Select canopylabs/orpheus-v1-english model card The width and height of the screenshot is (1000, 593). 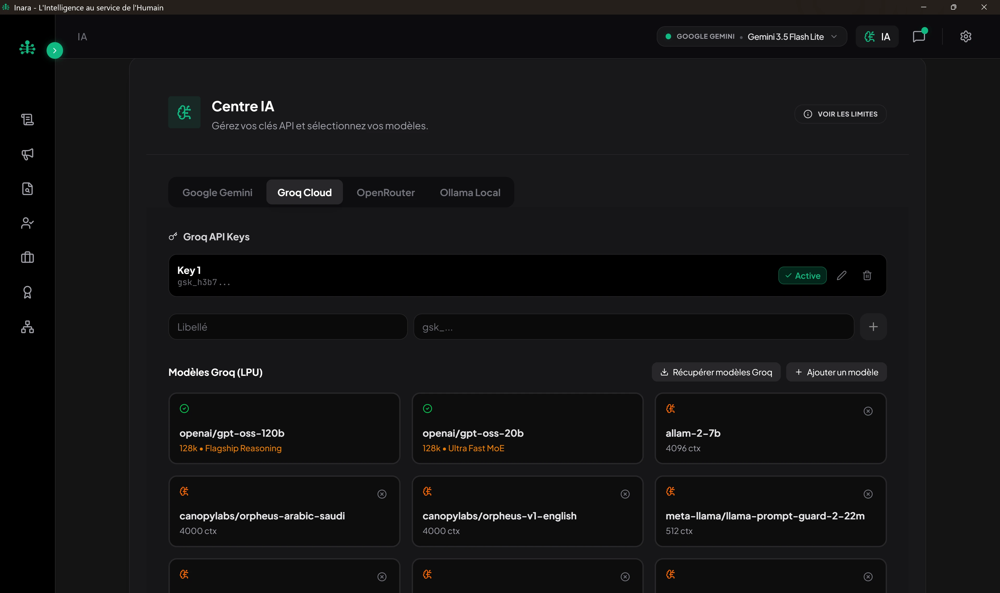pos(527,511)
